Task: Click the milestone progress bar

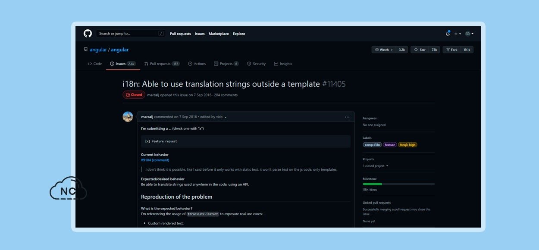Action: 398,184
